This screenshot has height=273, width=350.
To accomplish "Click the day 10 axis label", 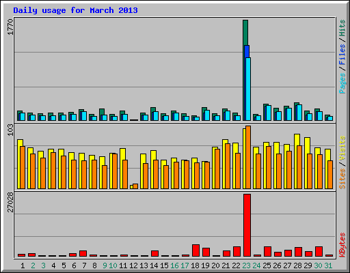I will point(113,265).
